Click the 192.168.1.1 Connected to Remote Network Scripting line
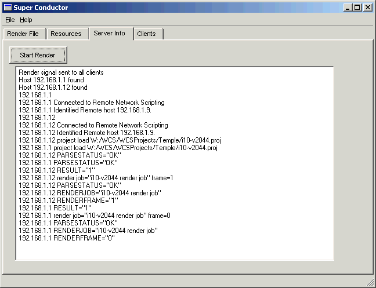The height and width of the screenshot is (288, 376). [91, 103]
